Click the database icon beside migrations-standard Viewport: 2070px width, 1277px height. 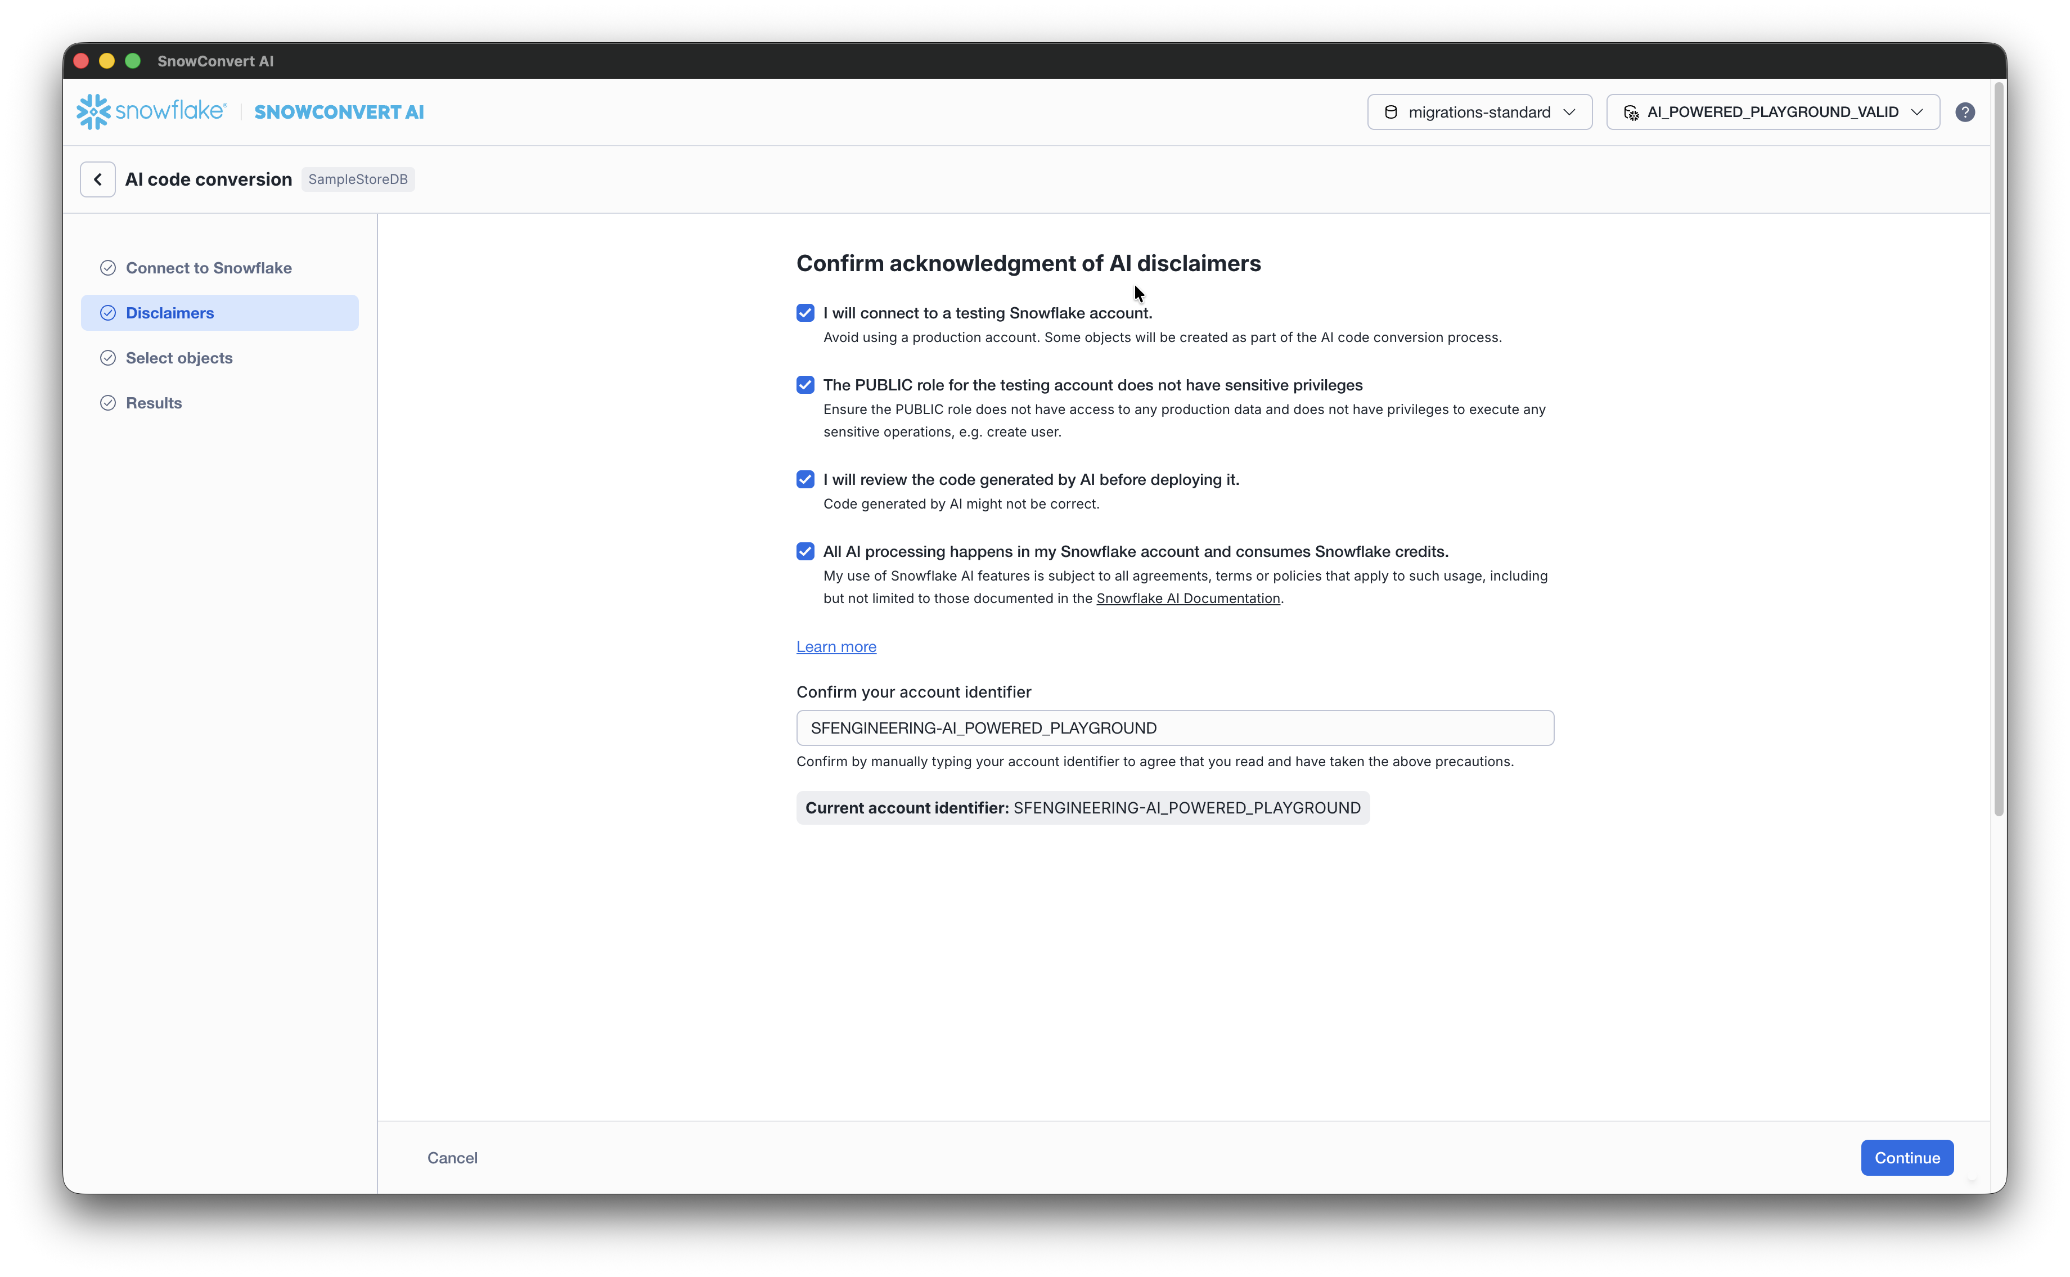(x=1390, y=113)
